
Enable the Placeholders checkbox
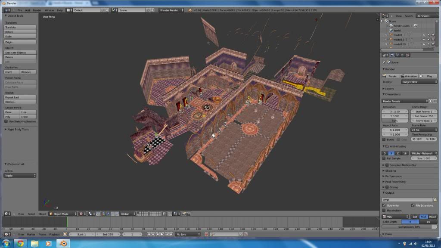384,211
